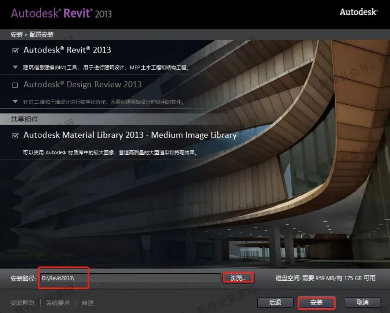Click the 安装 install button
Screen dimensions: 390x313
316,303
